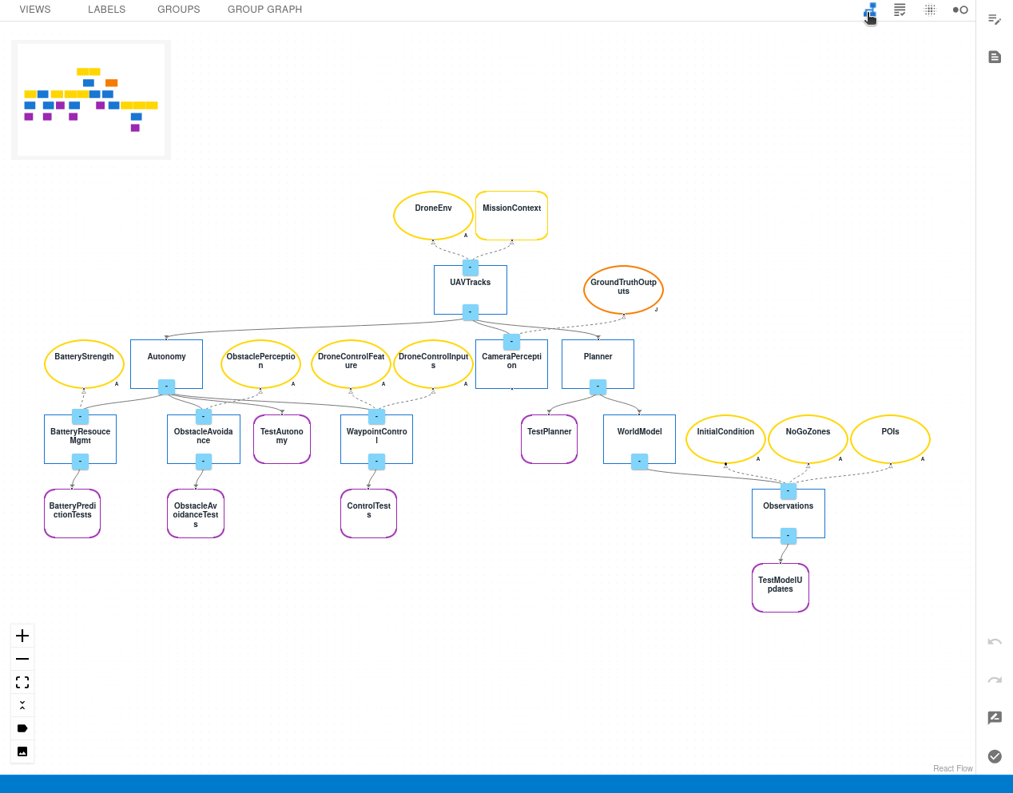This screenshot has width=1013, height=793.
Task: Select the TestAutonomy node
Action: (x=282, y=439)
